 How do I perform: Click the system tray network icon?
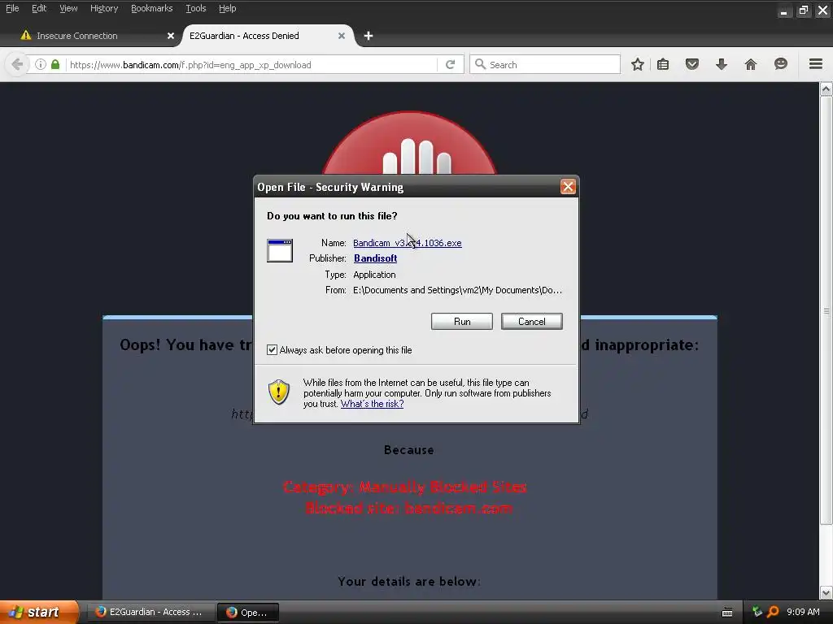pos(757,612)
